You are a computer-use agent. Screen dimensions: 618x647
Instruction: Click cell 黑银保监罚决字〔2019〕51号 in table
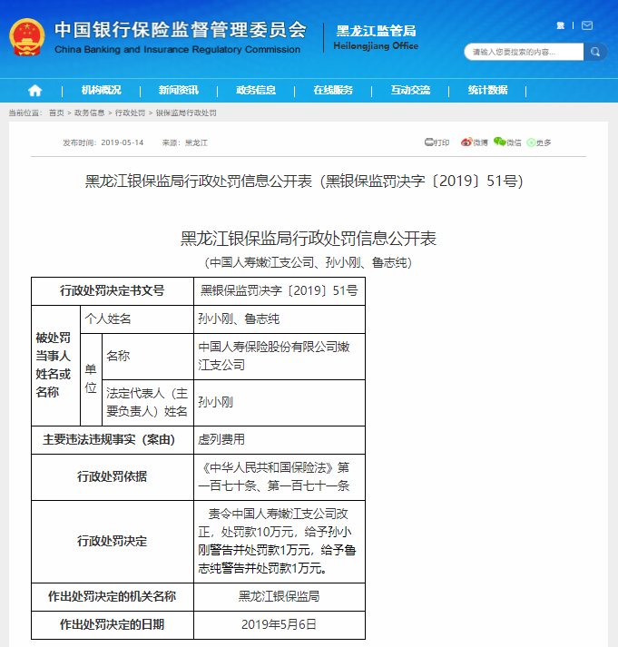point(280,291)
